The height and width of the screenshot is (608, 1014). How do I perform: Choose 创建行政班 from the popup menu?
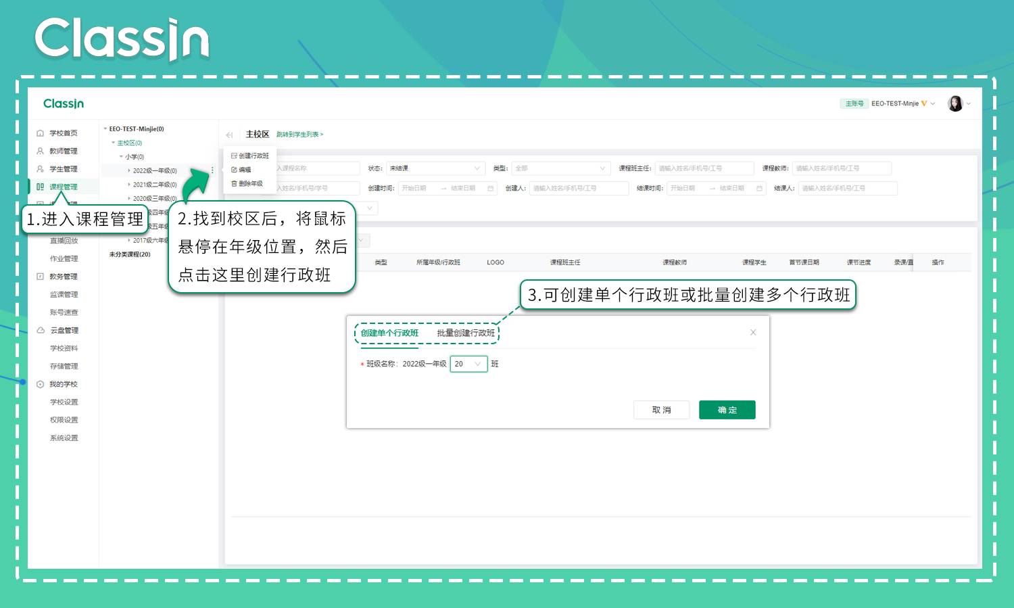click(250, 156)
